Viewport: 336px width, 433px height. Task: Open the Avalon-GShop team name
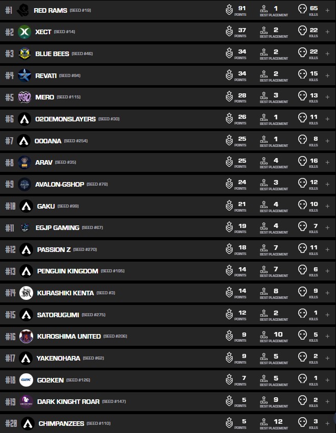[60, 184]
